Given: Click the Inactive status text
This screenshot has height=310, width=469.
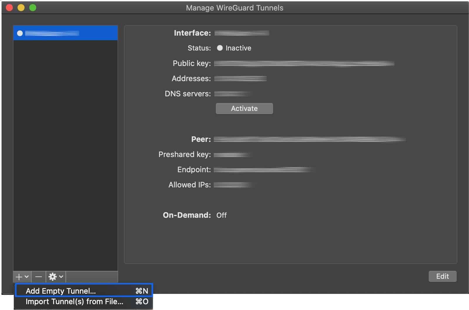Looking at the screenshot, I should pyautogui.click(x=238, y=48).
